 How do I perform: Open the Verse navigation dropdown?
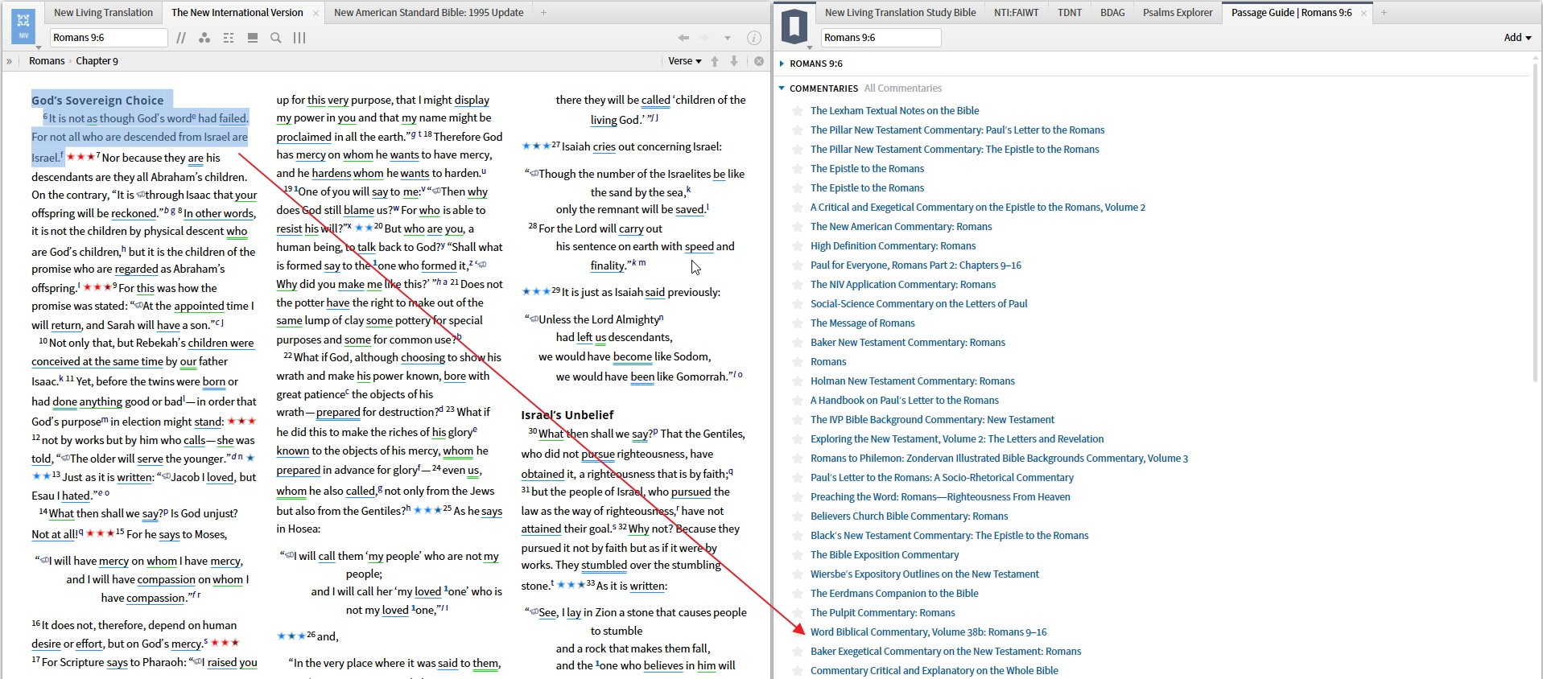coord(685,61)
